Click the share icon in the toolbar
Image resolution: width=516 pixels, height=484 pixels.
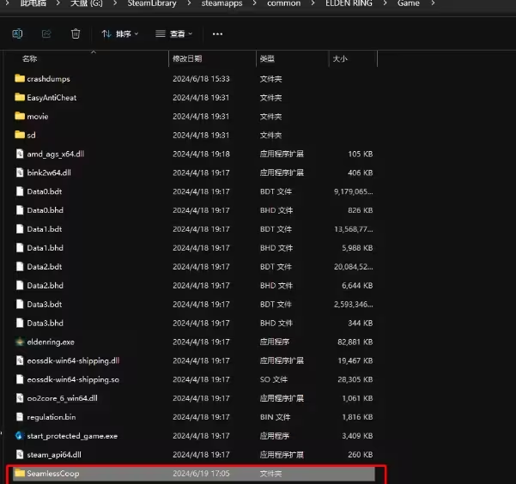coord(46,33)
